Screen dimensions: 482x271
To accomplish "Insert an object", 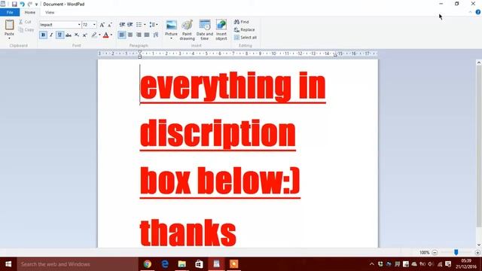I will tap(221, 30).
